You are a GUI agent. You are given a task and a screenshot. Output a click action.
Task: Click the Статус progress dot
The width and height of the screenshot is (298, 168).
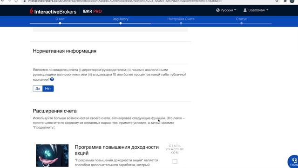click(241, 23)
